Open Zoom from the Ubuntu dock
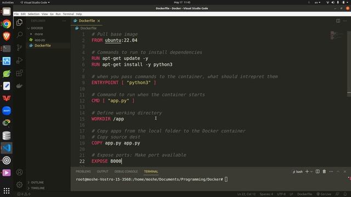 (7, 111)
